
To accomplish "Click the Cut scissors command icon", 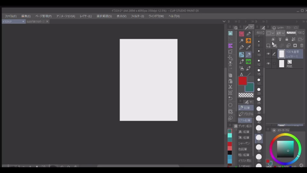I will tap(230, 87).
